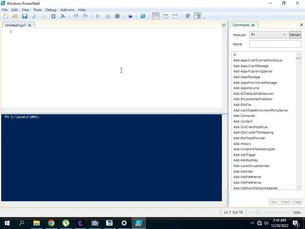Launch Google Chrome from taskbar

point(51,223)
